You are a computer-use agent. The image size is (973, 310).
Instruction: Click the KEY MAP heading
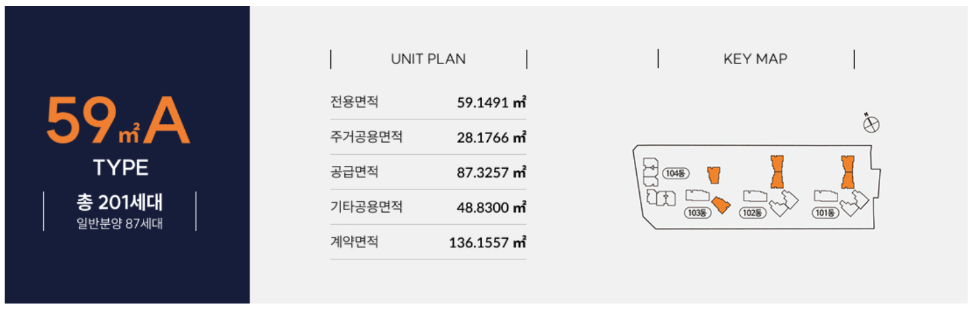coord(755,59)
